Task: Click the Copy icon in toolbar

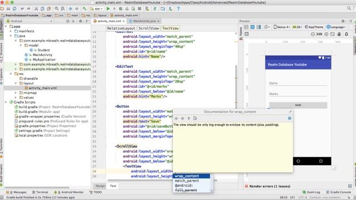Action: [42, 9]
